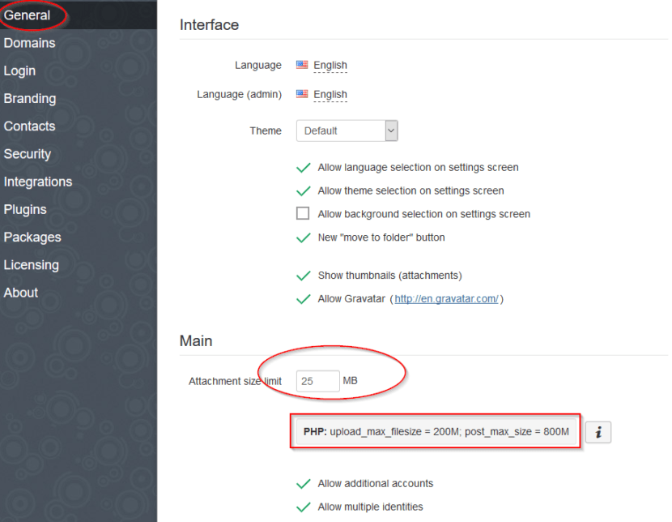Disable Allow multiple identities
This screenshot has height=522, width=672.
coord(303,506)
